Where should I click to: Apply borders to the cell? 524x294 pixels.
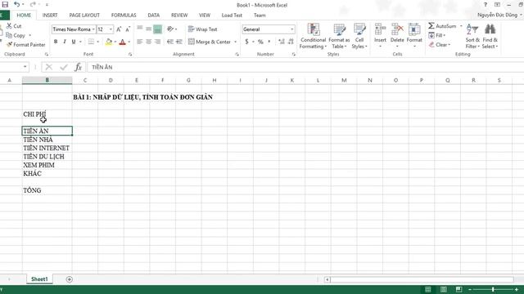point(91,42)
